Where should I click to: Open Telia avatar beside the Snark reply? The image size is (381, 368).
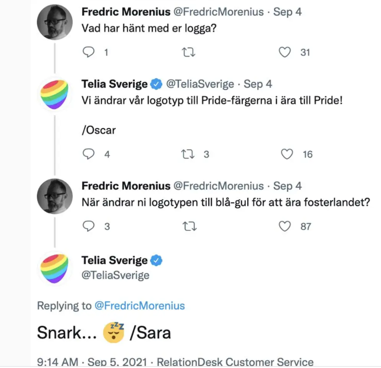(55, 268)
